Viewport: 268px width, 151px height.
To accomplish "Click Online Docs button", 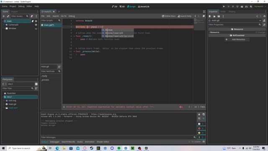I will [x=169, y=16].
